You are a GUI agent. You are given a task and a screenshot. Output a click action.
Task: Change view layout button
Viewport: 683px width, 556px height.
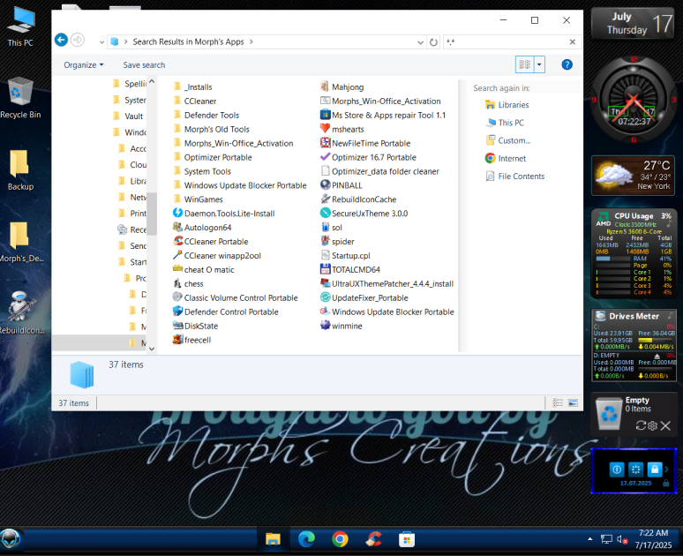[x=525, y=65]
